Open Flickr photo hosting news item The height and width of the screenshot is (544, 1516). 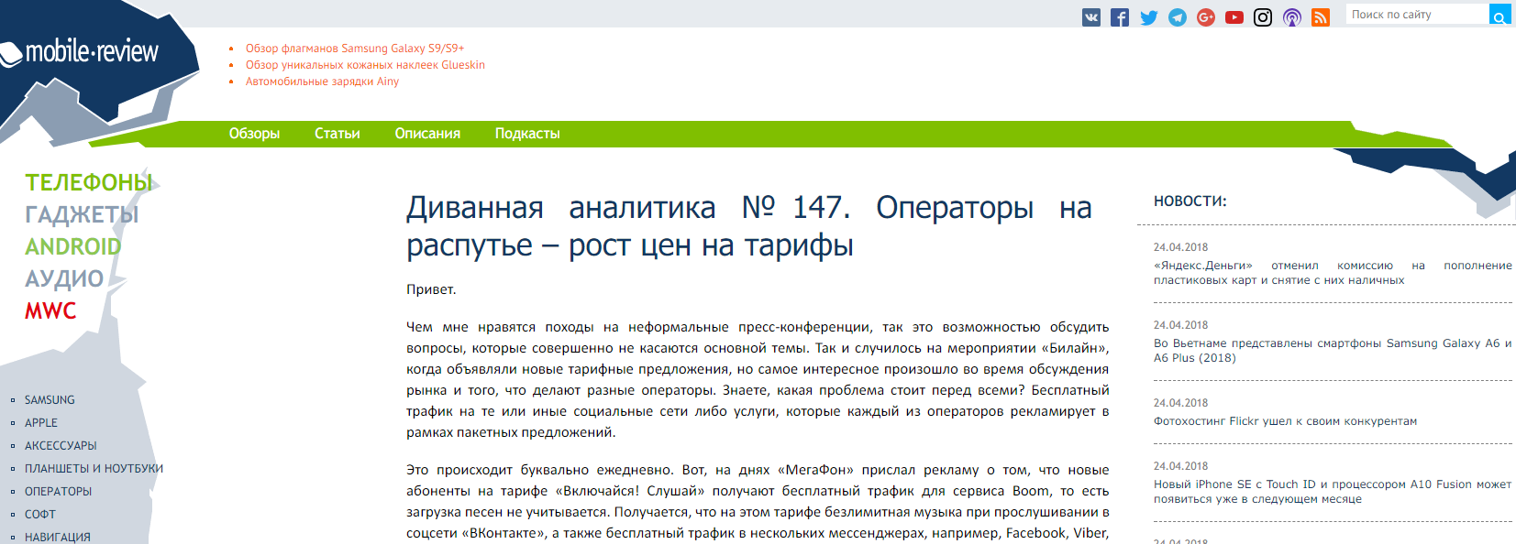tap(1285, 421)
